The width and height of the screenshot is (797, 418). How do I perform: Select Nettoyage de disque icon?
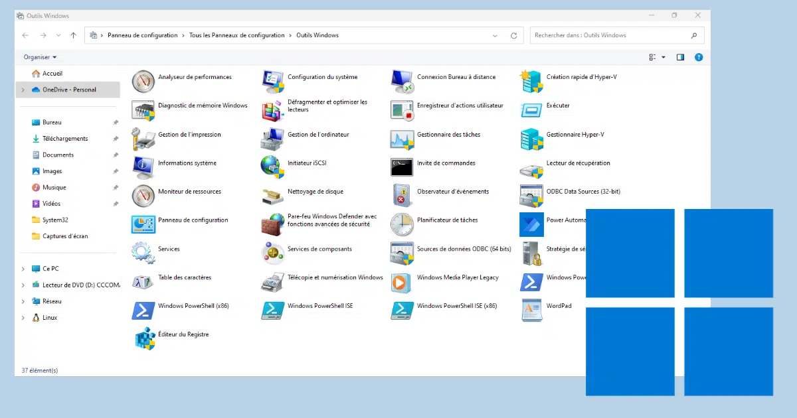272,195
